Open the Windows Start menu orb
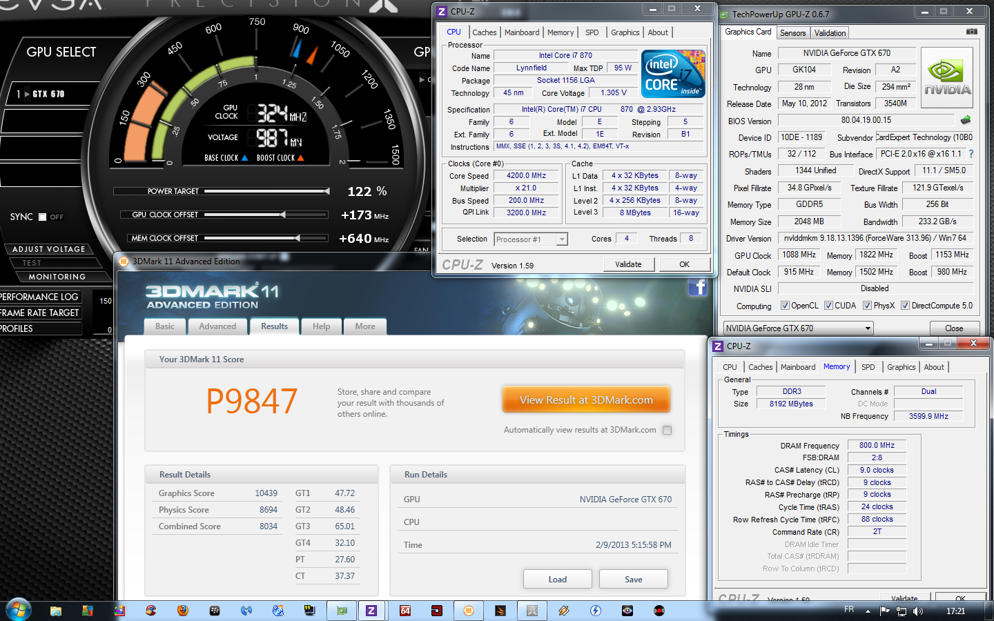 point(19,611)
